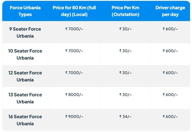Select the Price for 80 Km header
This screenshot has width=192, height=132.
pyautogui.click(x=74, y=11)
